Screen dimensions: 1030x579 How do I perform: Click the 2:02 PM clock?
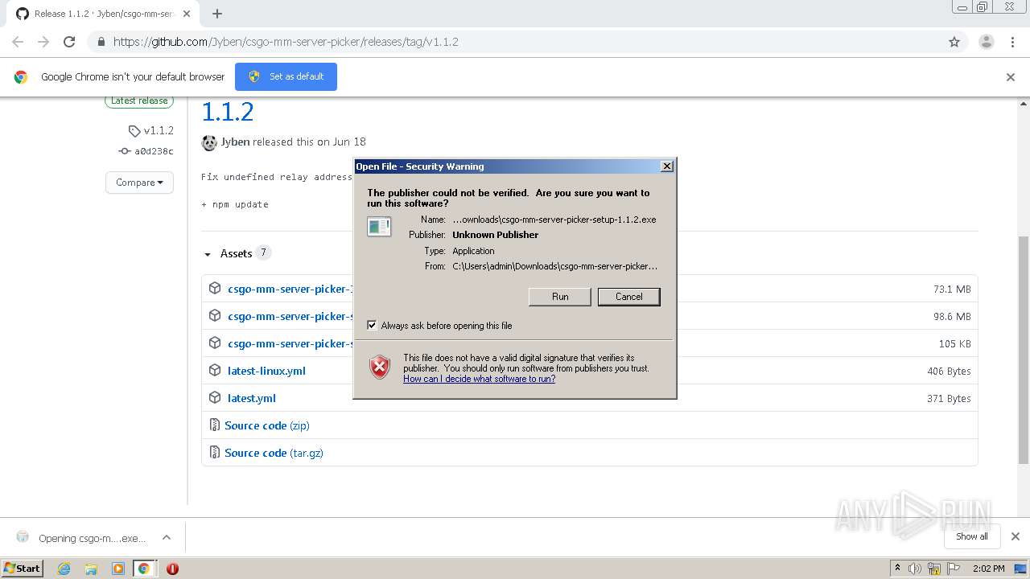(x=989, y=569)
